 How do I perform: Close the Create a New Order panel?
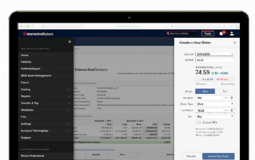(x=235, y=42)
